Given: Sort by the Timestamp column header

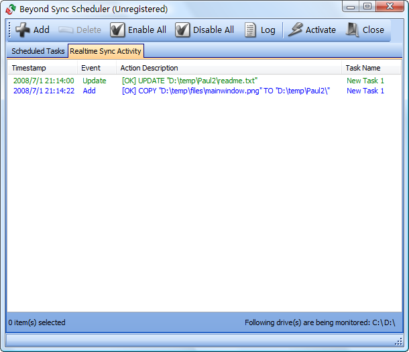Looking at the screenshot, I should click(x=42, y=68).
